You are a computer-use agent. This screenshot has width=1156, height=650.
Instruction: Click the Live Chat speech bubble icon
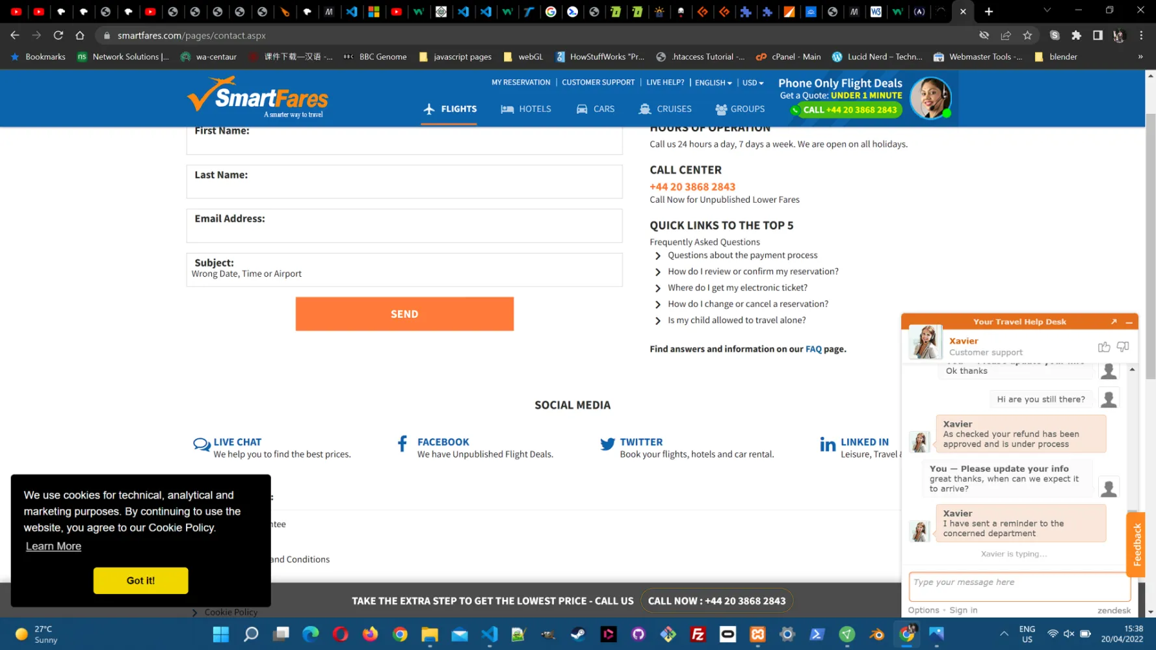click(x=202, y=445)
